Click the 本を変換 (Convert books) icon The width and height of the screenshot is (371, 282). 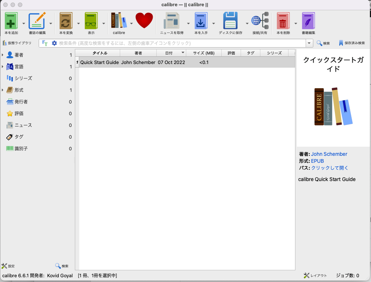tap(66, 21)
